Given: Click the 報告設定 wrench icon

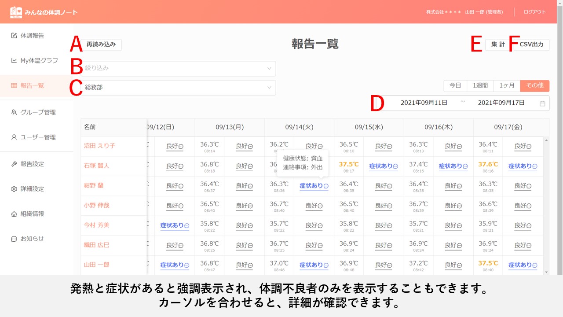Looking at the screenshot, I should pos(14,164).
